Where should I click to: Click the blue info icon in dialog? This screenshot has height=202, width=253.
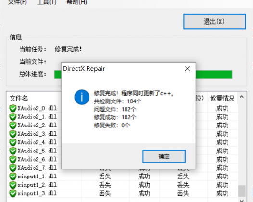(x=82, y=97)
